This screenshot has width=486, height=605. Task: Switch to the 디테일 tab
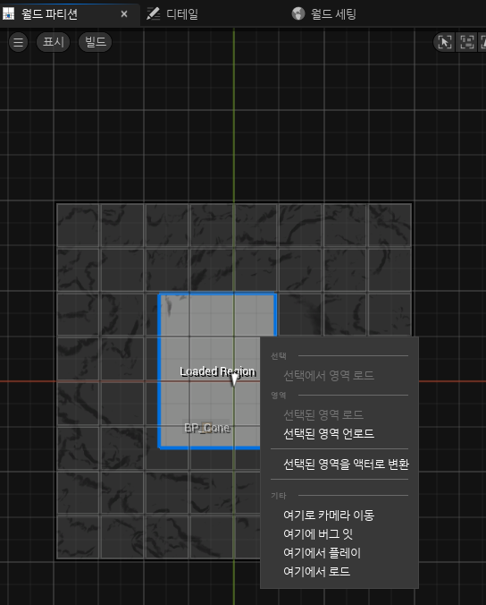pos(181,14)
